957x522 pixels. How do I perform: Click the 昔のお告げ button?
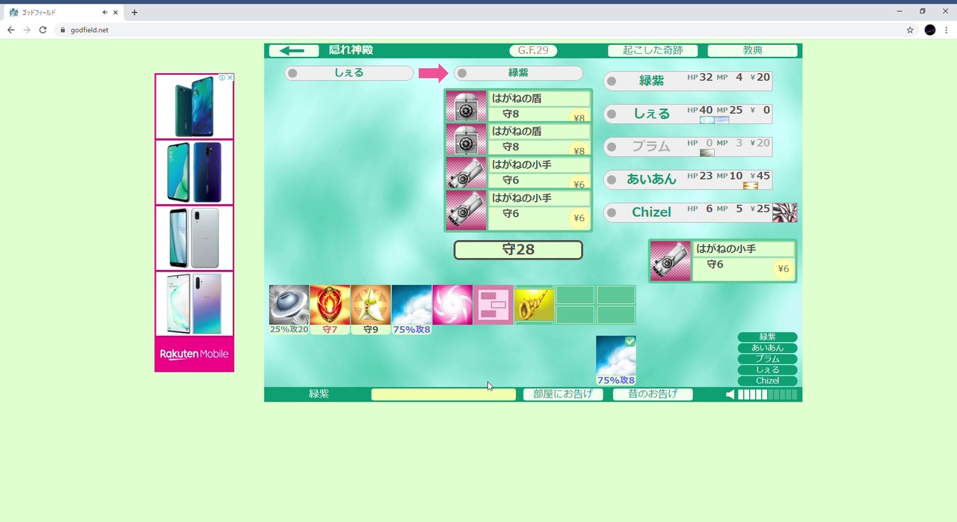653,394
